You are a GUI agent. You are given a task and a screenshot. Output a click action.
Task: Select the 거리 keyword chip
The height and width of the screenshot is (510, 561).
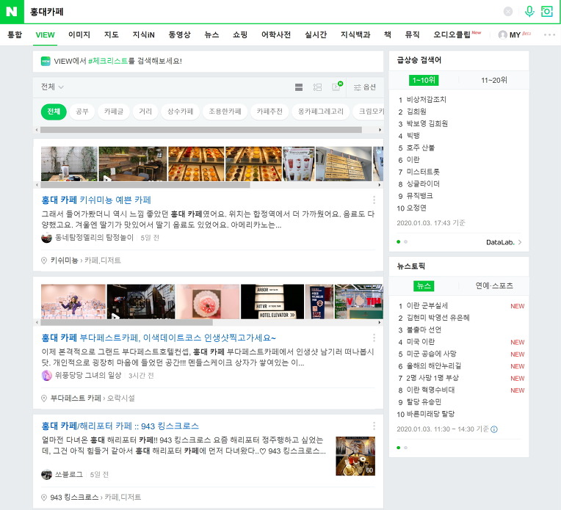(145, 112)
